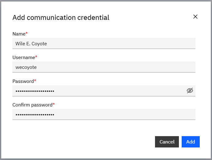This screenshot has width=212, height=160.
Task: Close the Add communication credential dialog
Action: (195, 17)
